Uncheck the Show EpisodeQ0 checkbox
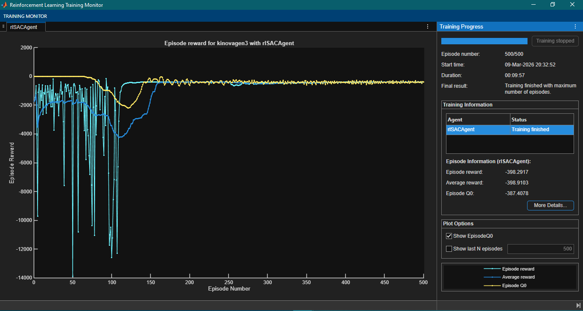The width and height of the screenshot is (583, 311). [449, 236]
